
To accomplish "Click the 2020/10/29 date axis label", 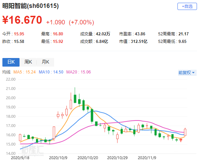I will 117,158.
